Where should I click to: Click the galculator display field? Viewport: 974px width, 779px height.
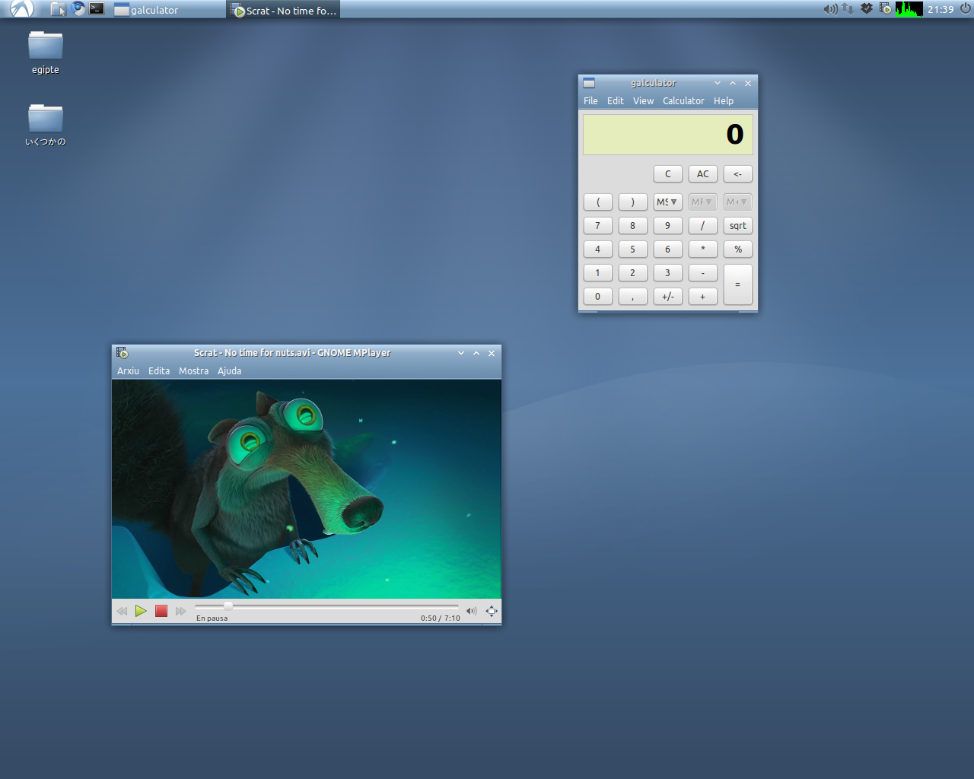pyautogui.click(x=668, y=135)
